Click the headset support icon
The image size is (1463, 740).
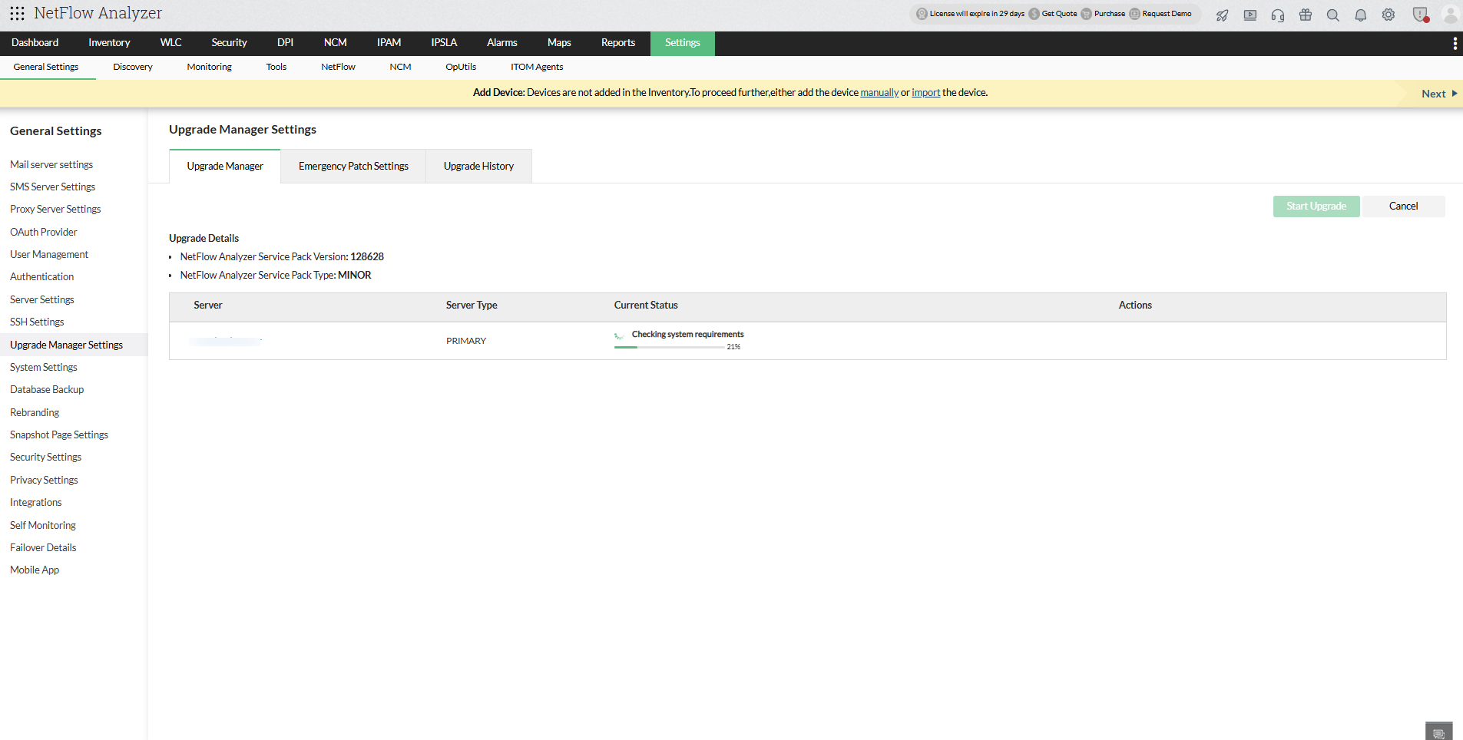click(x=1278, y=15)
